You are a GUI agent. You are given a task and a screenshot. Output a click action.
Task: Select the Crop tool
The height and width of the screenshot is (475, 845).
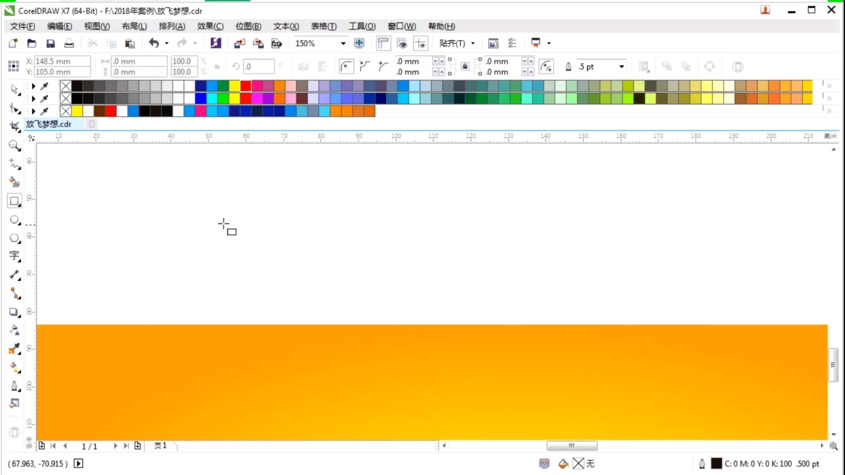(14, 127)
